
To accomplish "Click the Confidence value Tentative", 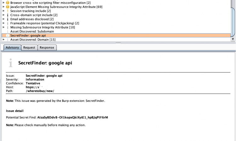I will (x=33, y=83).
